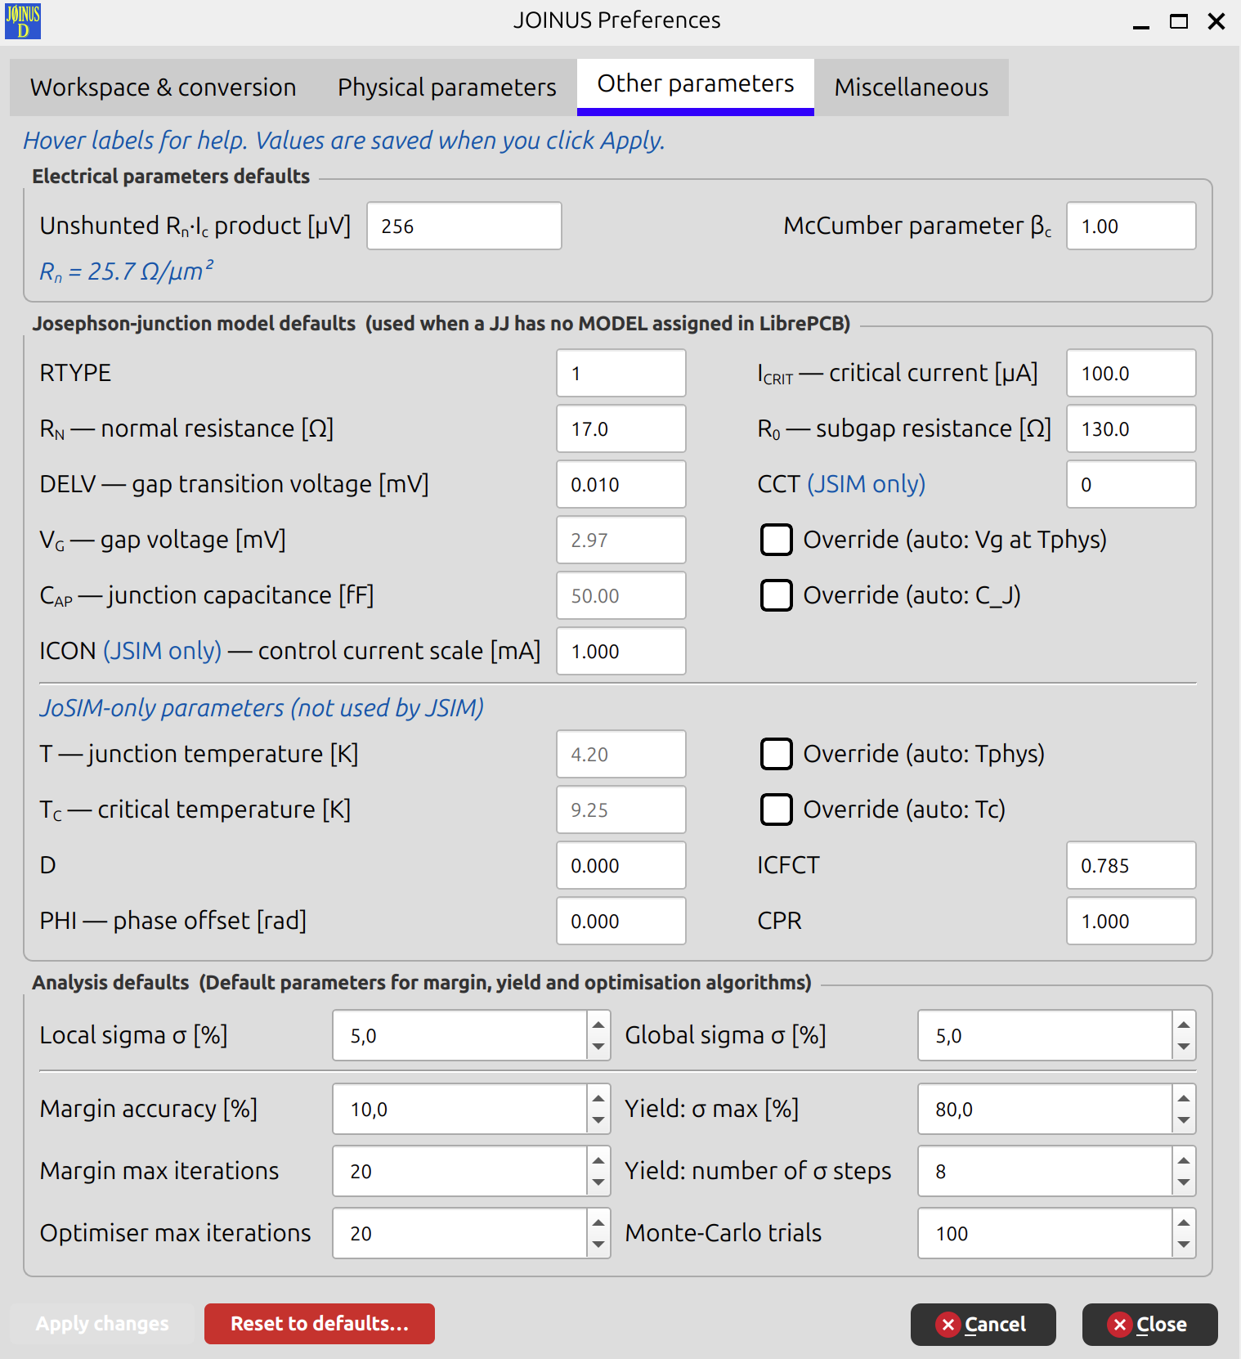The width and height of the screenshot is (1241, 1359).
Task: Increase Global sigma with up arrow
Action: 1184,1025
